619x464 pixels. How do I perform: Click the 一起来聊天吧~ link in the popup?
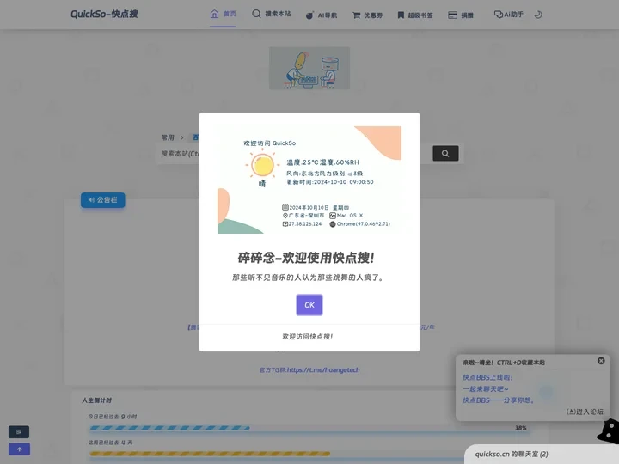tap(486, 389)
